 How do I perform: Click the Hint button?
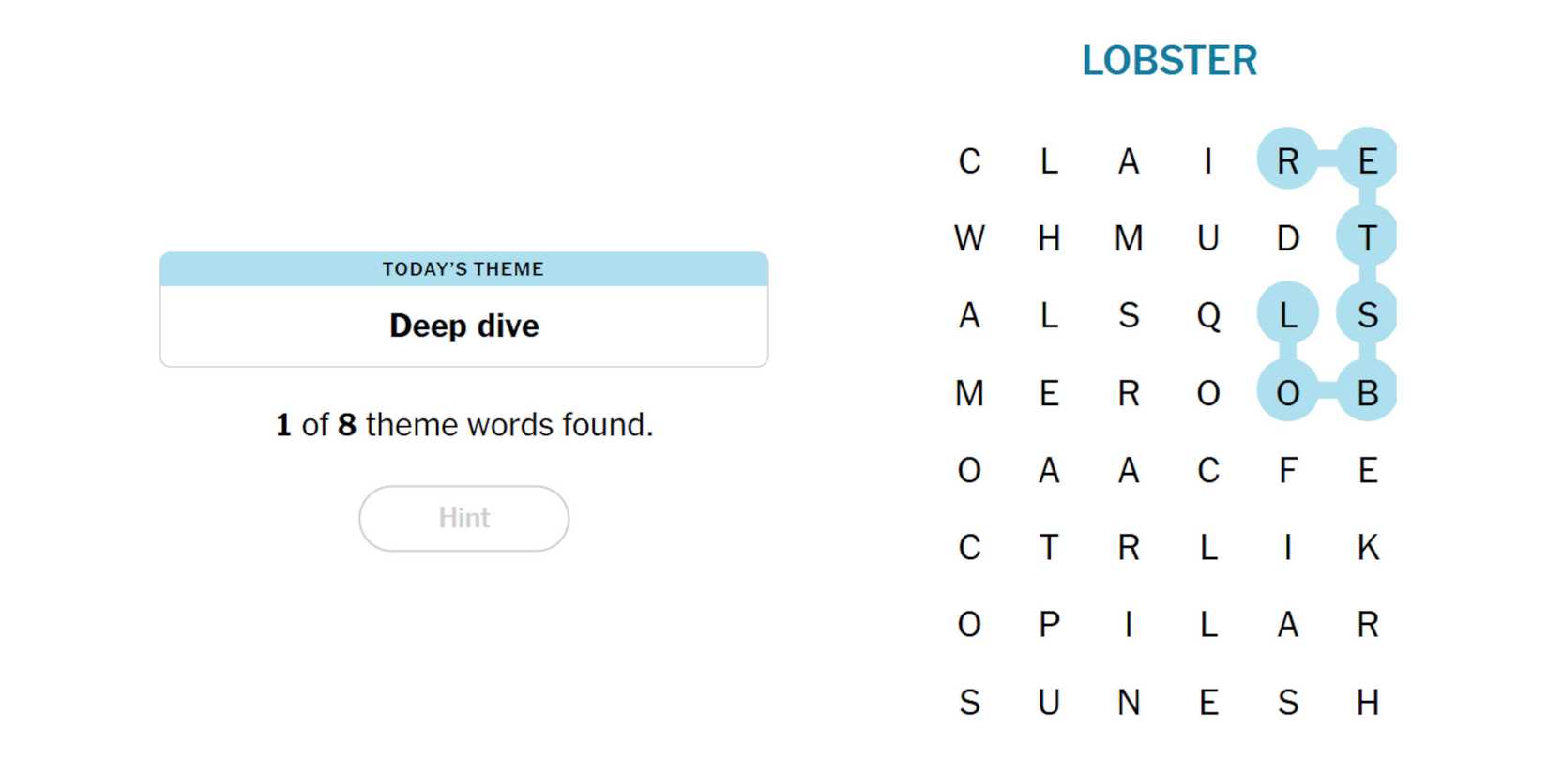(463, 518)
